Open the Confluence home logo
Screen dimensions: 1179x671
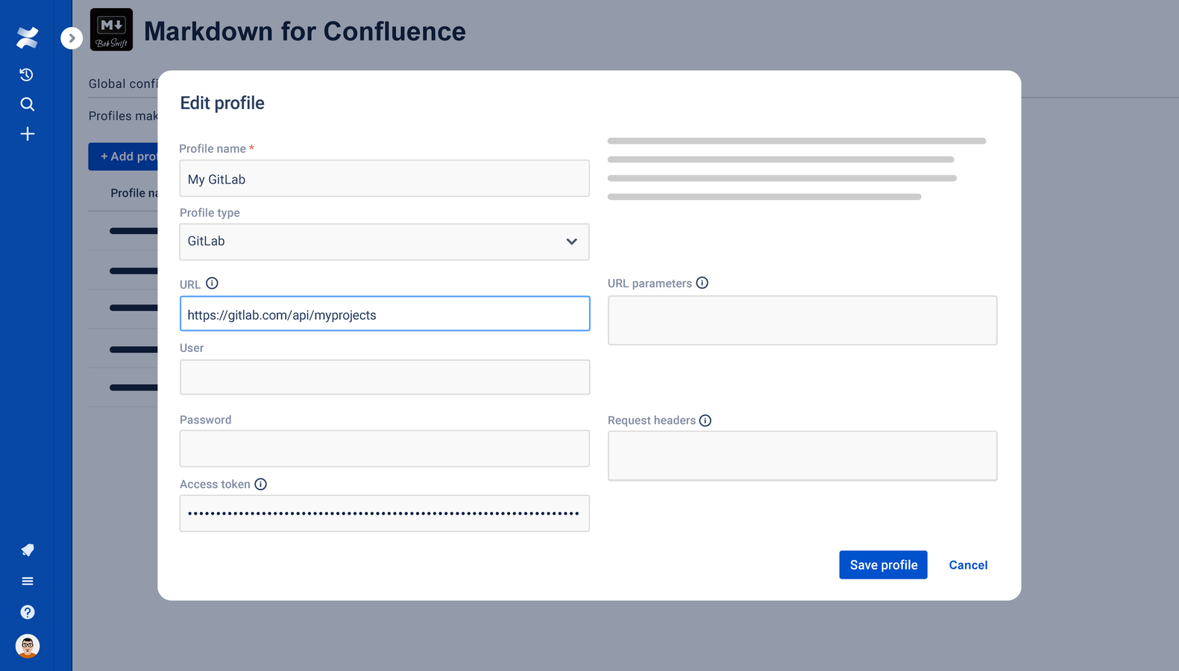27,37
